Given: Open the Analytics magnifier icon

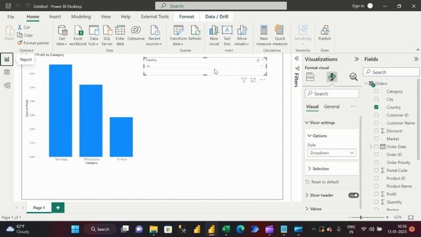Looking at the screenshot, I should coord(353,77).
